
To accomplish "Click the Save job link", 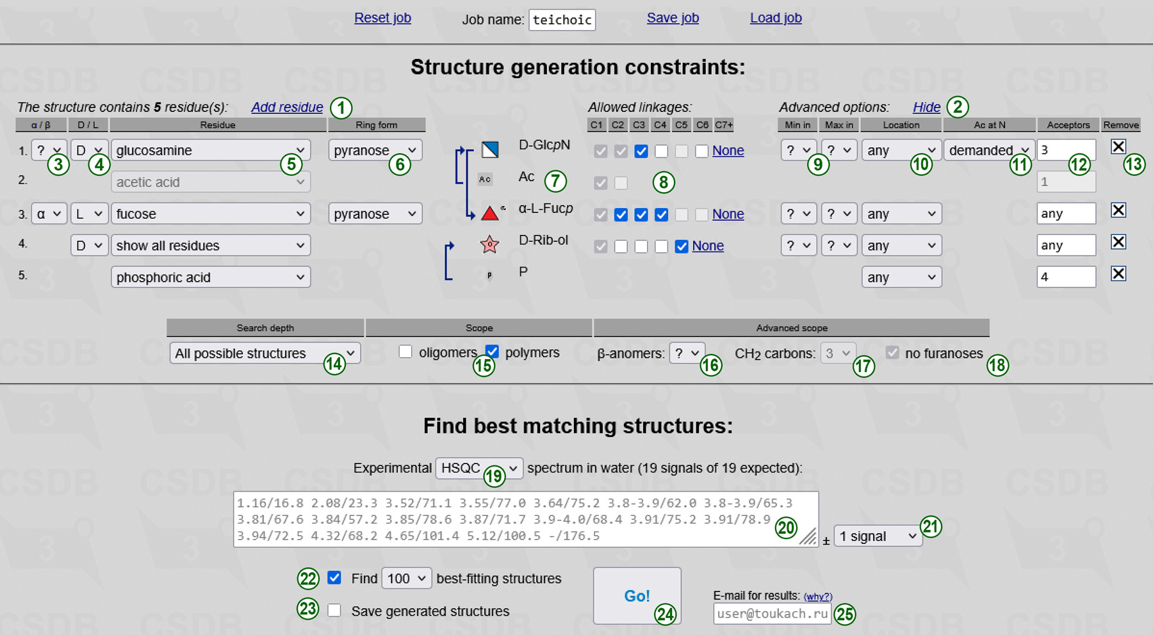I will click(x=673, y=18).
